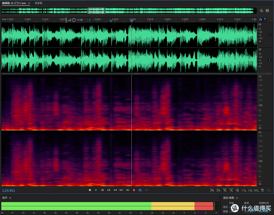Zoom out time icon
Screen dimensions: 274x215
point(231,190)
